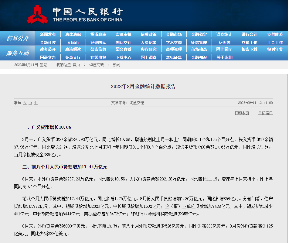Open 办事大厅 navigation item
The image size is (289, 243).
[x=73, y=57]
